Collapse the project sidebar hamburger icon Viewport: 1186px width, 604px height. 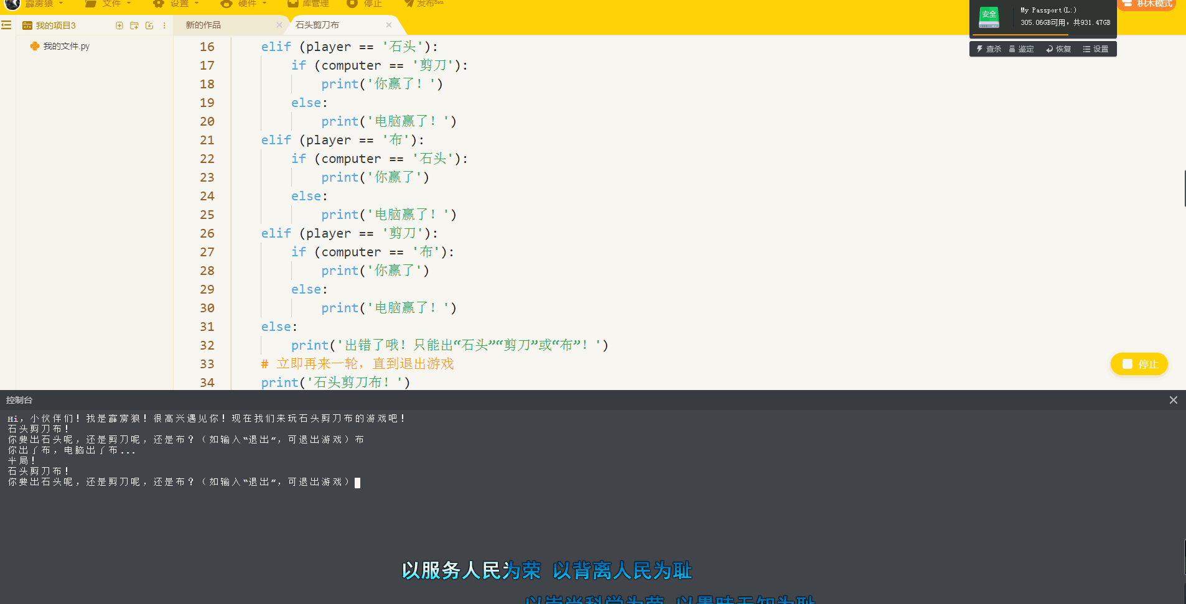pyautogui.click(x=6, y=26)
